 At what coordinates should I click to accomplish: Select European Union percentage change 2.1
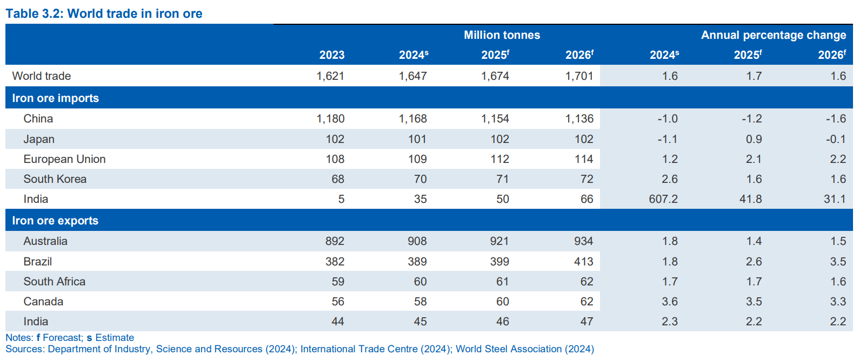[754, 159]
